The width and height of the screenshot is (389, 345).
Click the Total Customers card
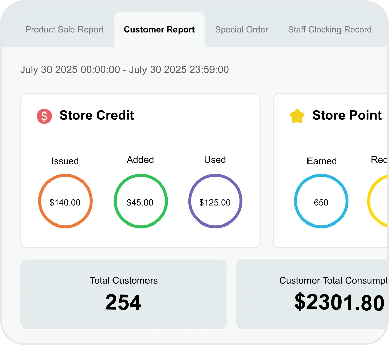(124, 294)
